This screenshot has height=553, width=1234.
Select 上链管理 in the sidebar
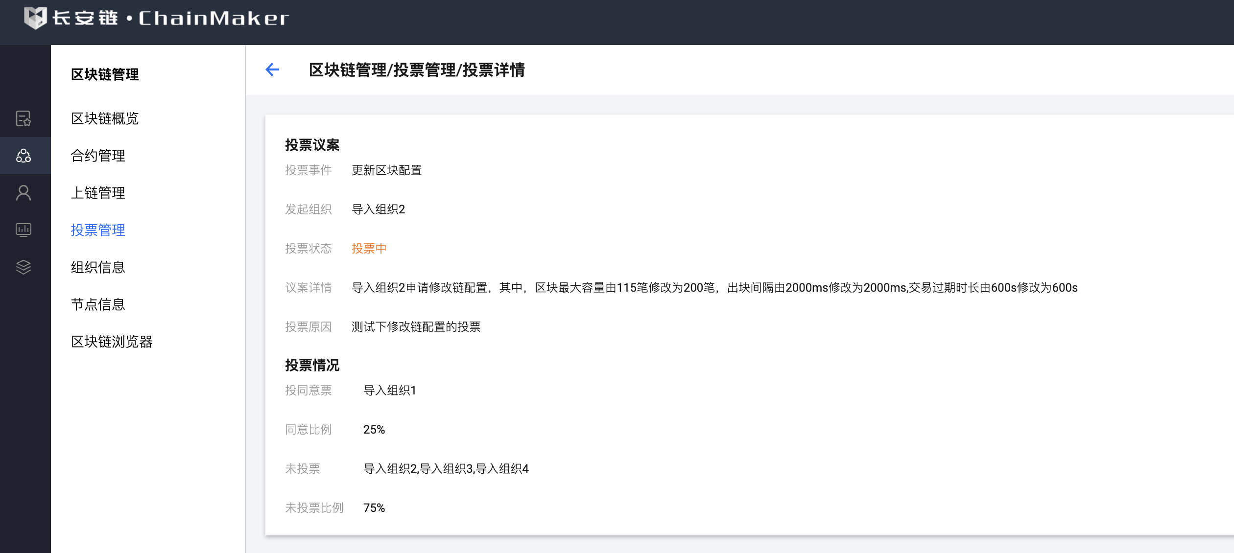pos(98,193)
